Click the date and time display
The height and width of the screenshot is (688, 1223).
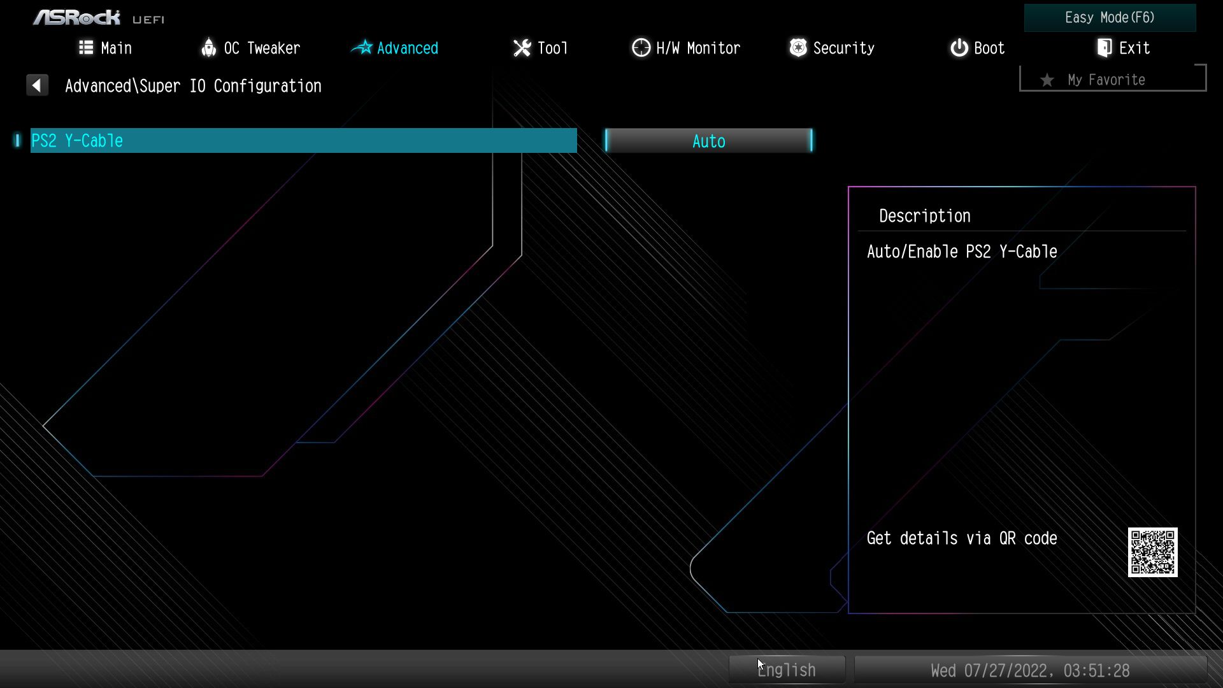pos(1030,670)
